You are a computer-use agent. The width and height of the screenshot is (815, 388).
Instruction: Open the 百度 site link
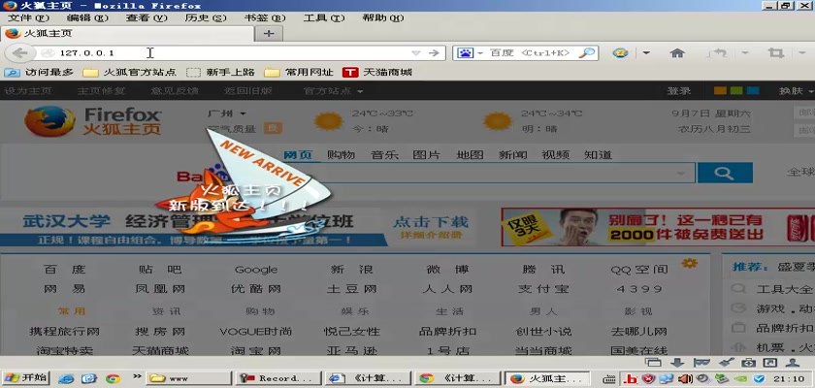pos(64,269)
